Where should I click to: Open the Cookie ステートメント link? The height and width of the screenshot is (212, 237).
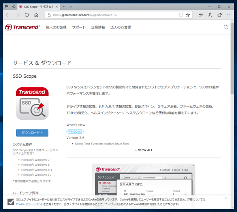tap(30, 204)
